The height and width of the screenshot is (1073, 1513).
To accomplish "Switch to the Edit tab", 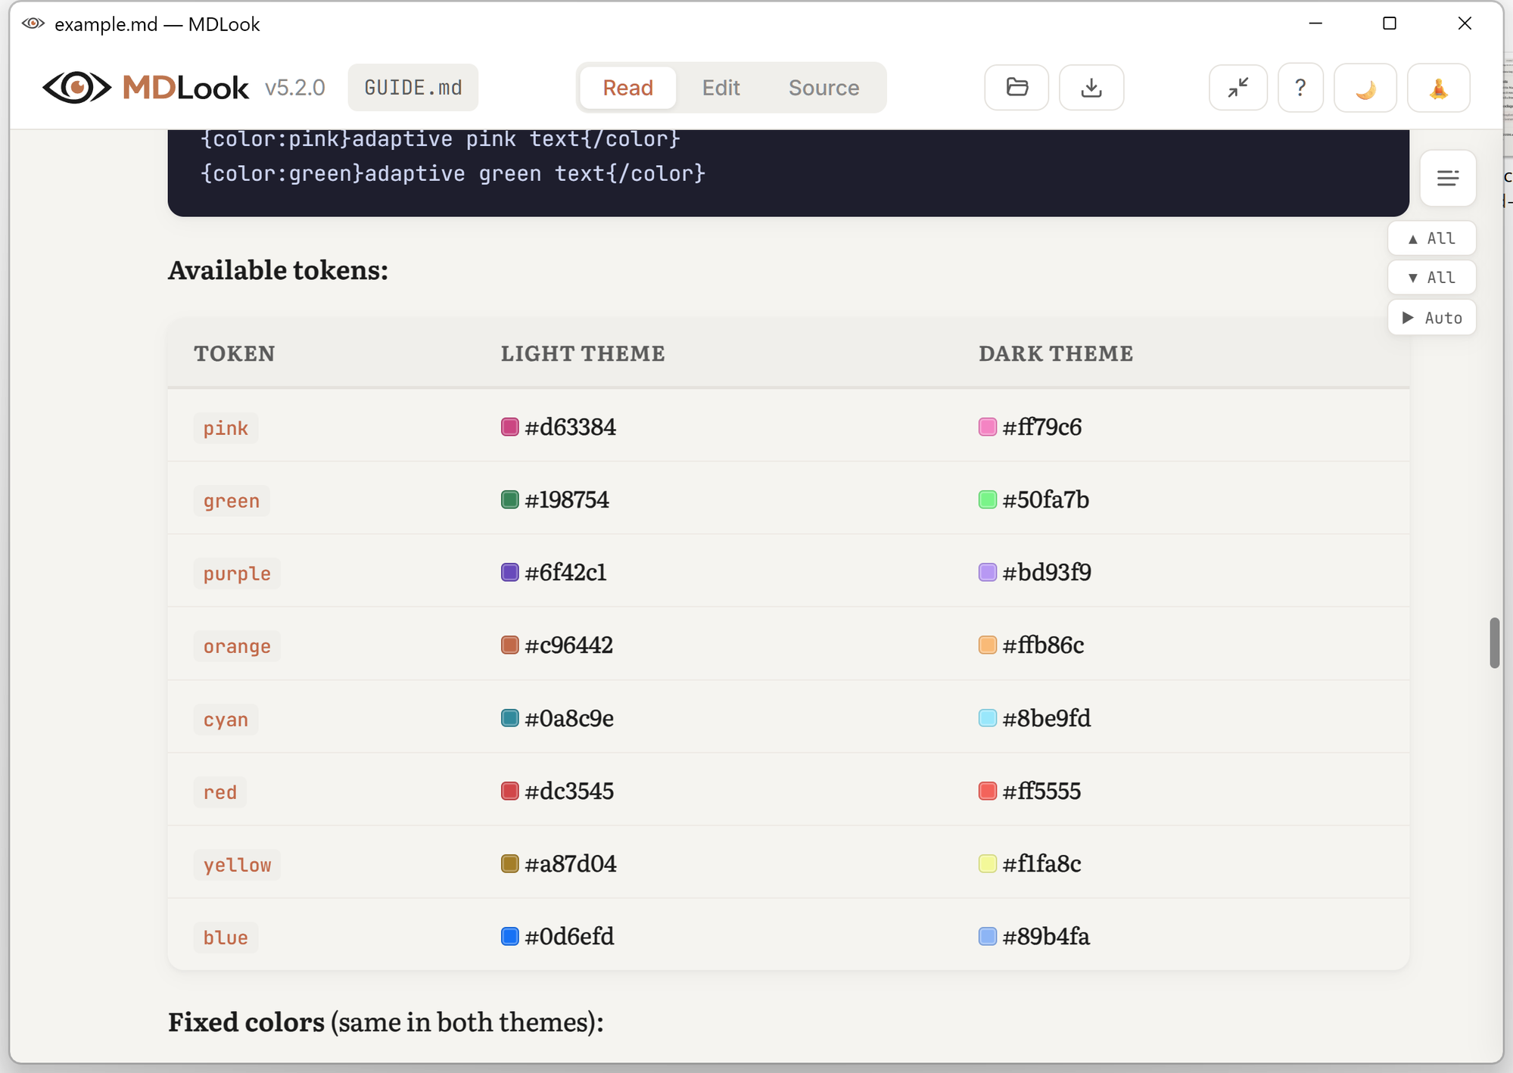I will point(721,88).
